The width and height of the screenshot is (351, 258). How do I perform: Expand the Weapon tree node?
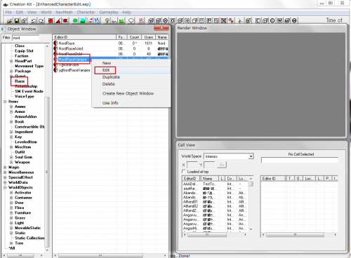(x=11, y=162)
